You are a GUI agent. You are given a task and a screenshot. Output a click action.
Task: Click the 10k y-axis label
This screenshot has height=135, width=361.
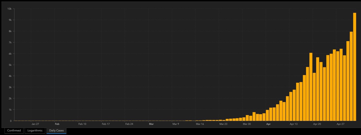[9, 9]
